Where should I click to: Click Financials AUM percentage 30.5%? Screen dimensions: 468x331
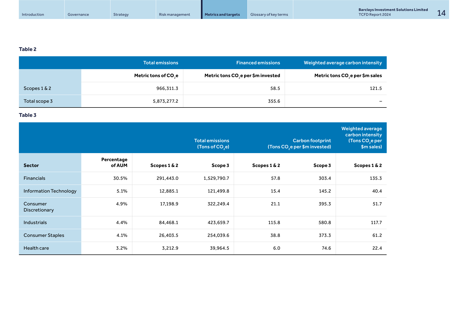tap(120, 178)
